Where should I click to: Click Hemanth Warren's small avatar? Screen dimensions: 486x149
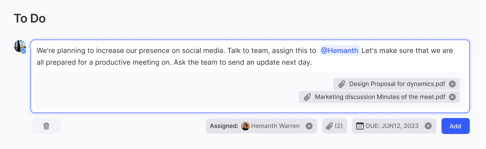pos(245,126)
